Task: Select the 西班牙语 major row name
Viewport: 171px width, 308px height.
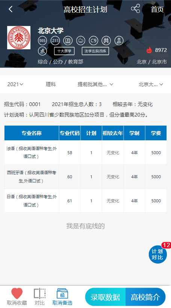Action: tap(32, 177)
